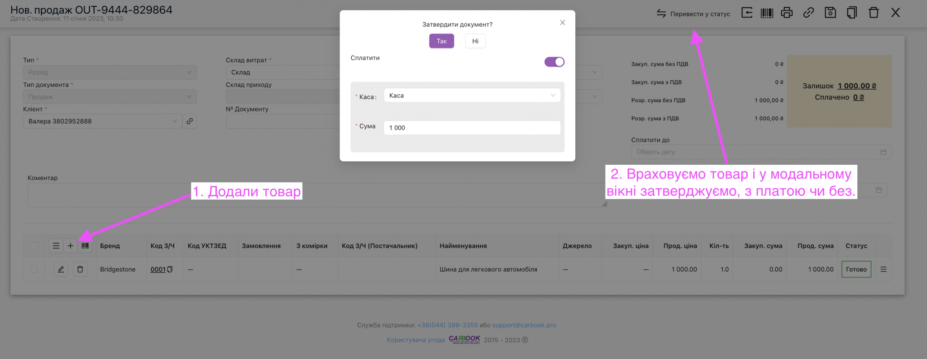Decline confirmation with the Ні button
927x359 pixels.
pos(475,41)
